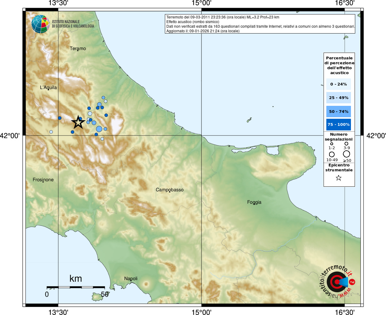Click the Campobasso city label
Screen dimensions: 386x315
click(169, 190)
